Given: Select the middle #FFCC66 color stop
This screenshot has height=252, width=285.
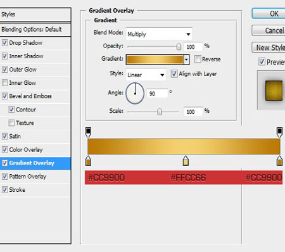Looking at the screenshot, I should (186, 161).
